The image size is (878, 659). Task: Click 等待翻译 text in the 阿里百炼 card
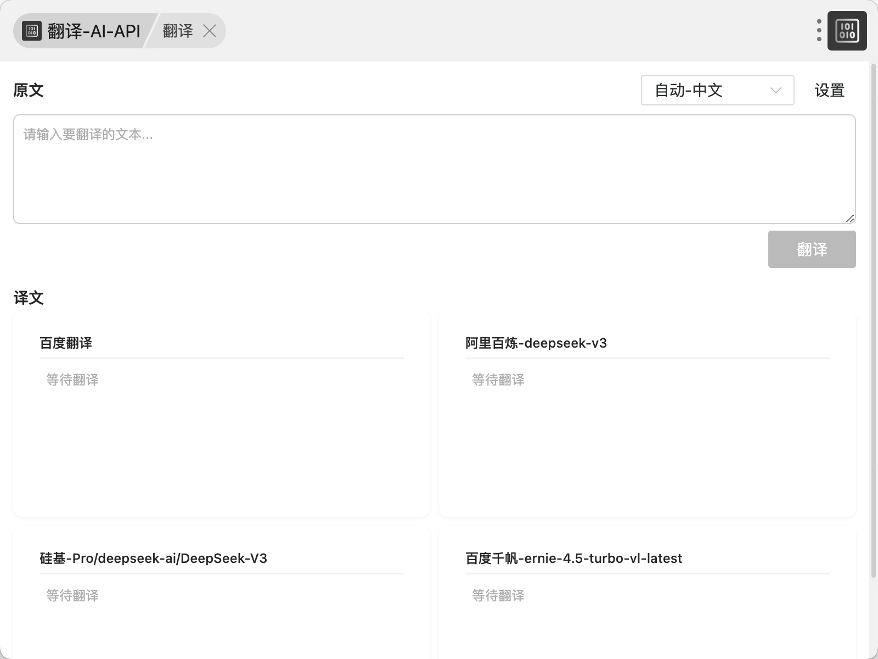(x=498, y=380)
